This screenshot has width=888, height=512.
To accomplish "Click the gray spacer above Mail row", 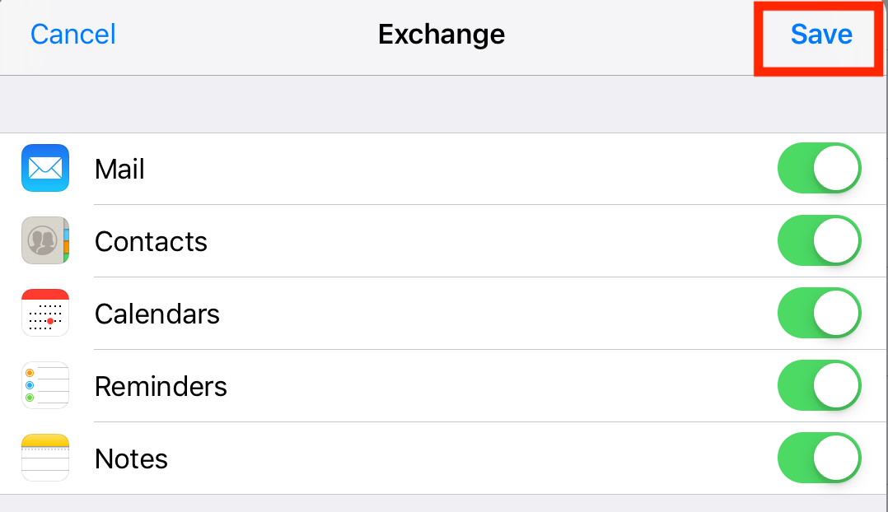I will click(443, 105).
